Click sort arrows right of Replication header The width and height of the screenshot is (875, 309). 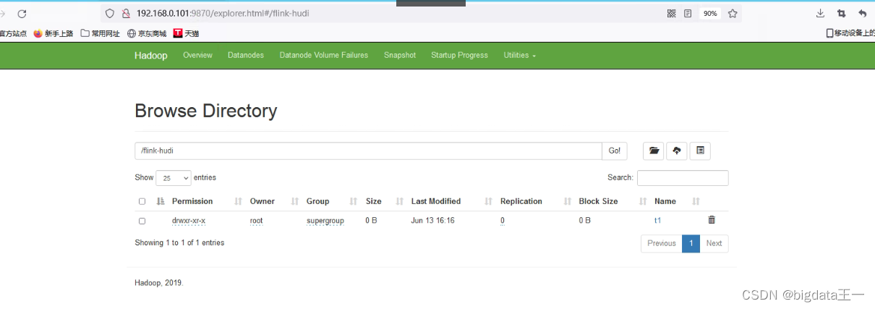(567, 201)
